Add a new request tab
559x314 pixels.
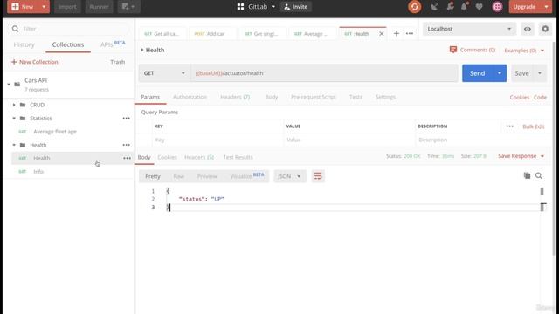click(396, 33)
